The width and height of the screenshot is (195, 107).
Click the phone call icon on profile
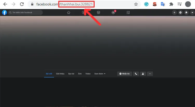(x=136, y=74)
